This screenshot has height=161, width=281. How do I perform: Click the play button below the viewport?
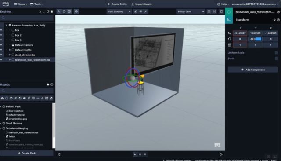pos(135,154)
